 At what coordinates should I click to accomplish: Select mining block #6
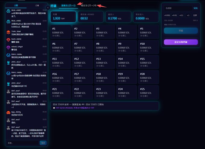pyautogui.click(x=61, y=47)
